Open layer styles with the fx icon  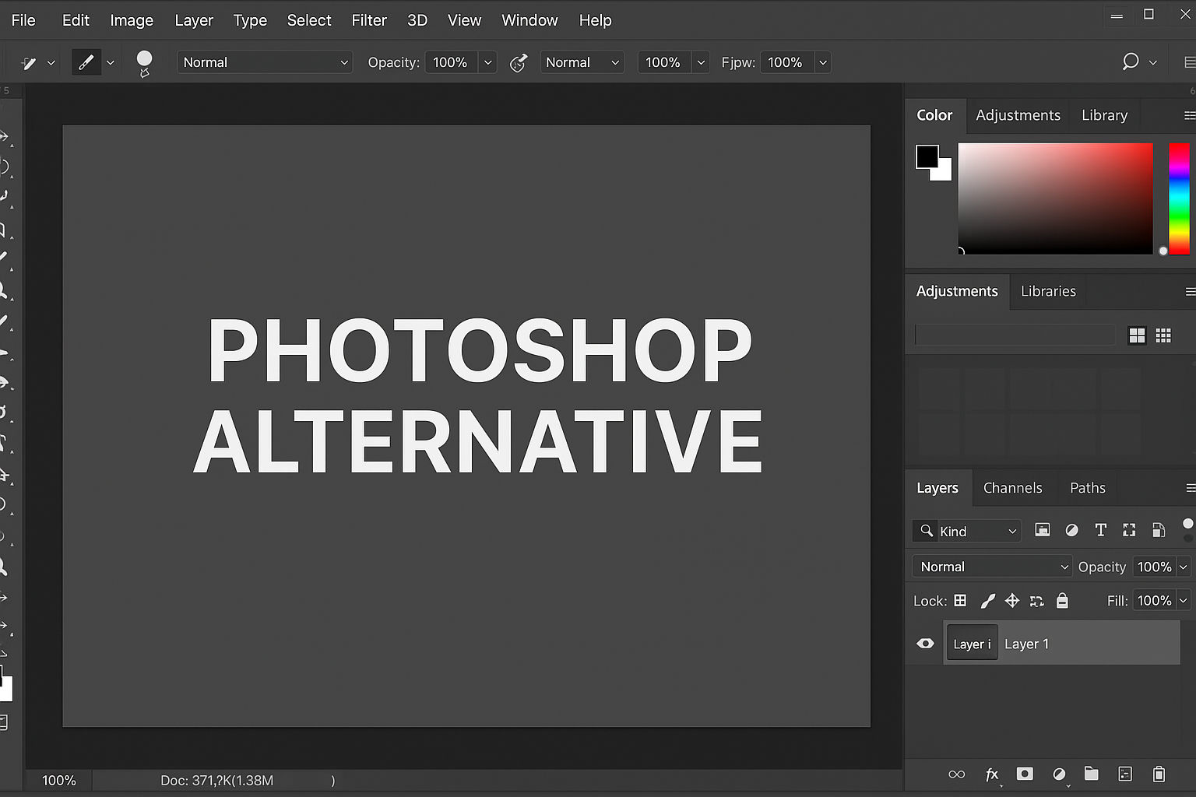[992, 774]
